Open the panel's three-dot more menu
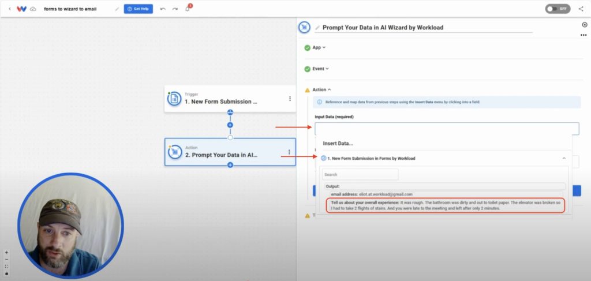Image resolution: width=591 pixels, height=281 pixels. pos(583,35)
